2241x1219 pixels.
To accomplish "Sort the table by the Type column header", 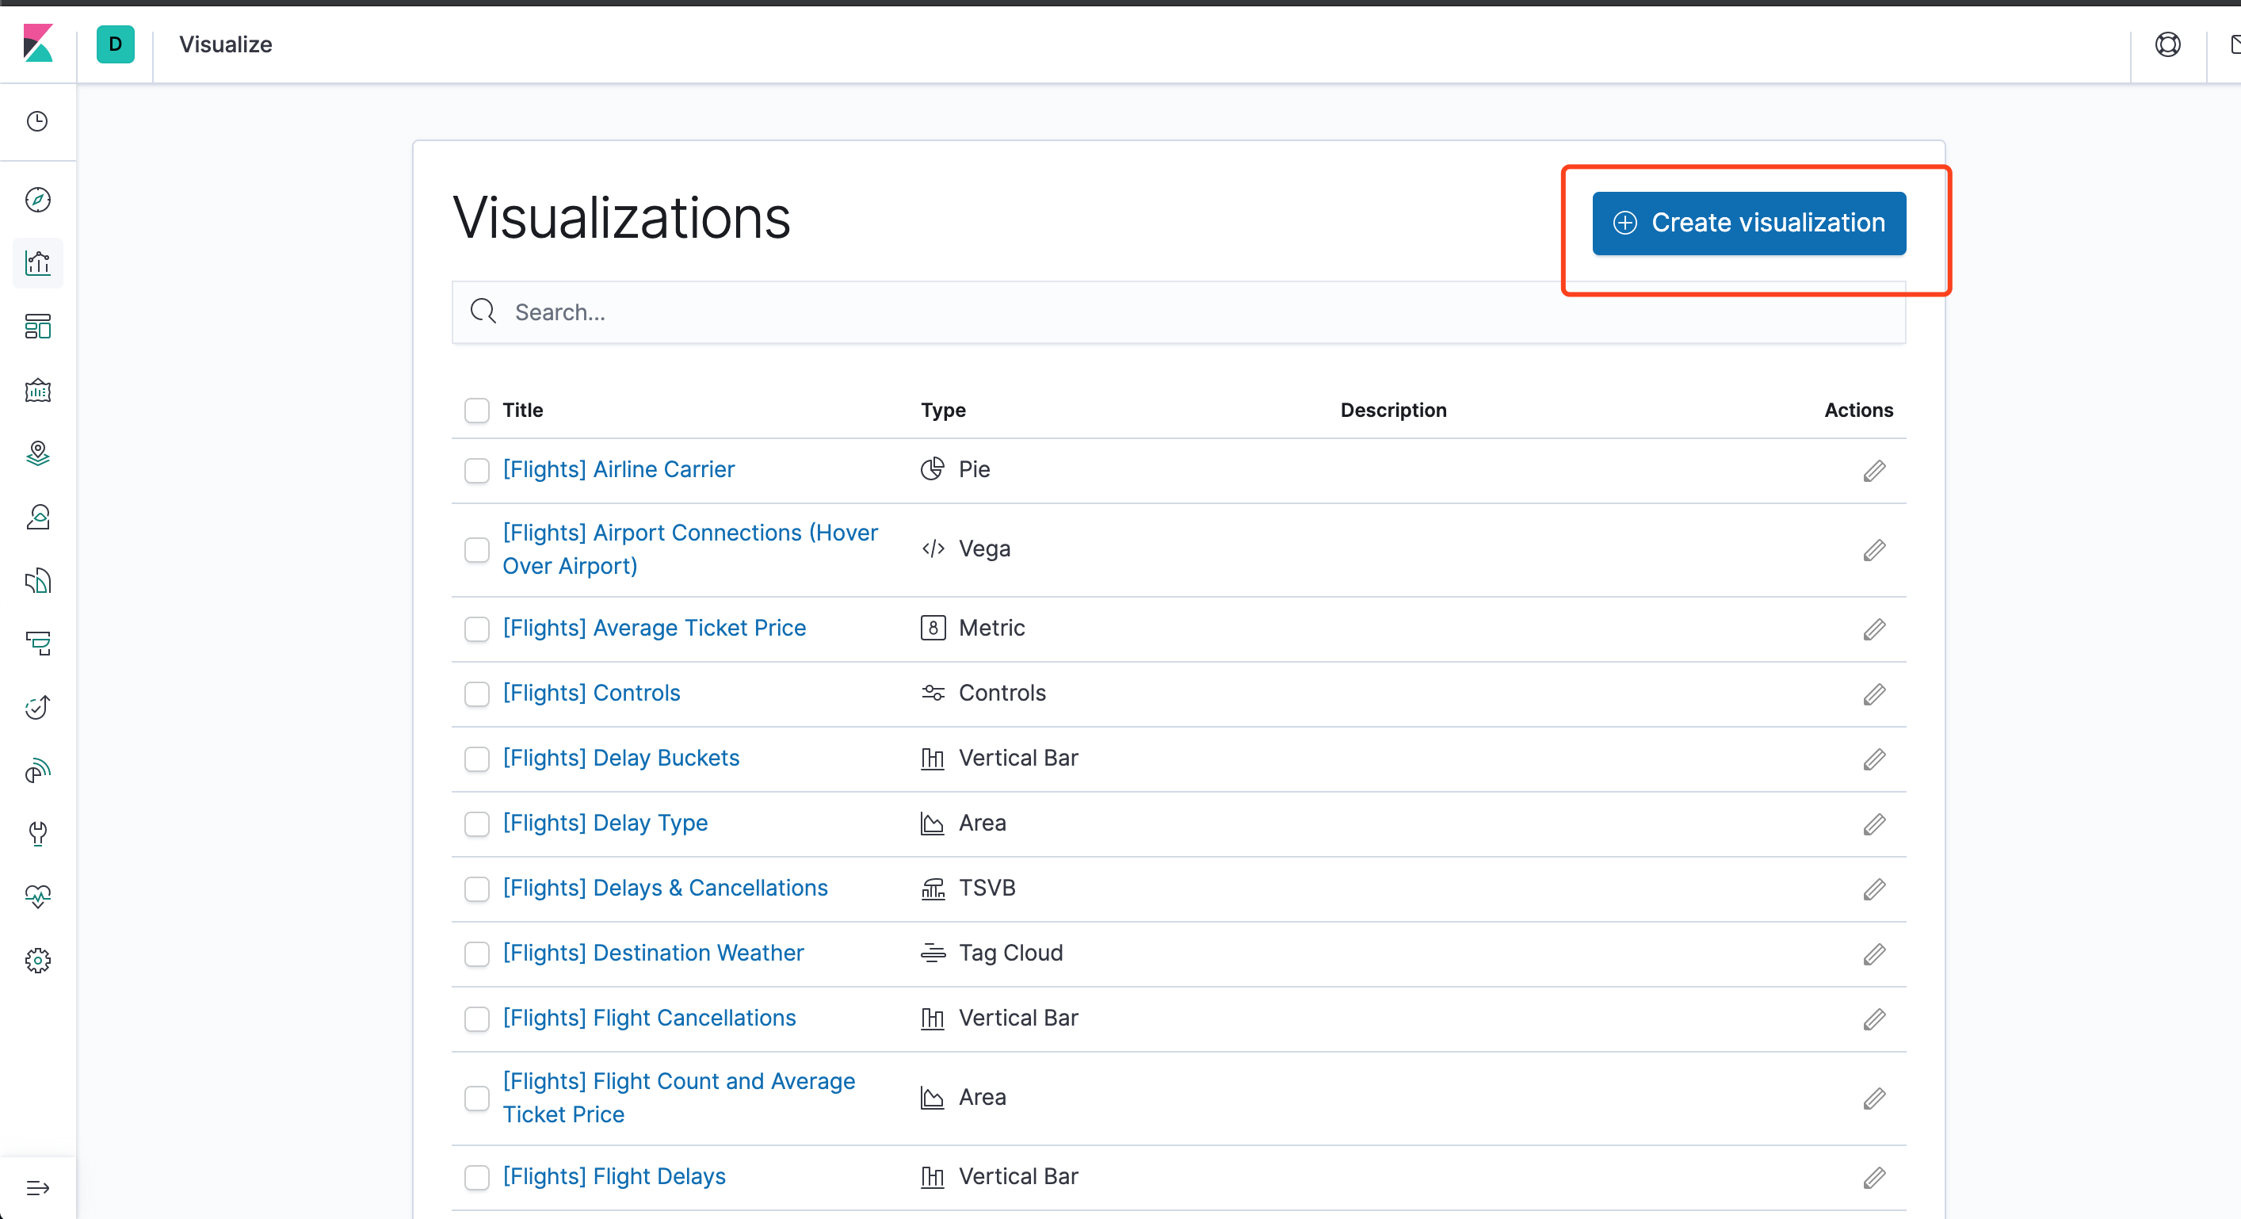I will pos(943,410).
